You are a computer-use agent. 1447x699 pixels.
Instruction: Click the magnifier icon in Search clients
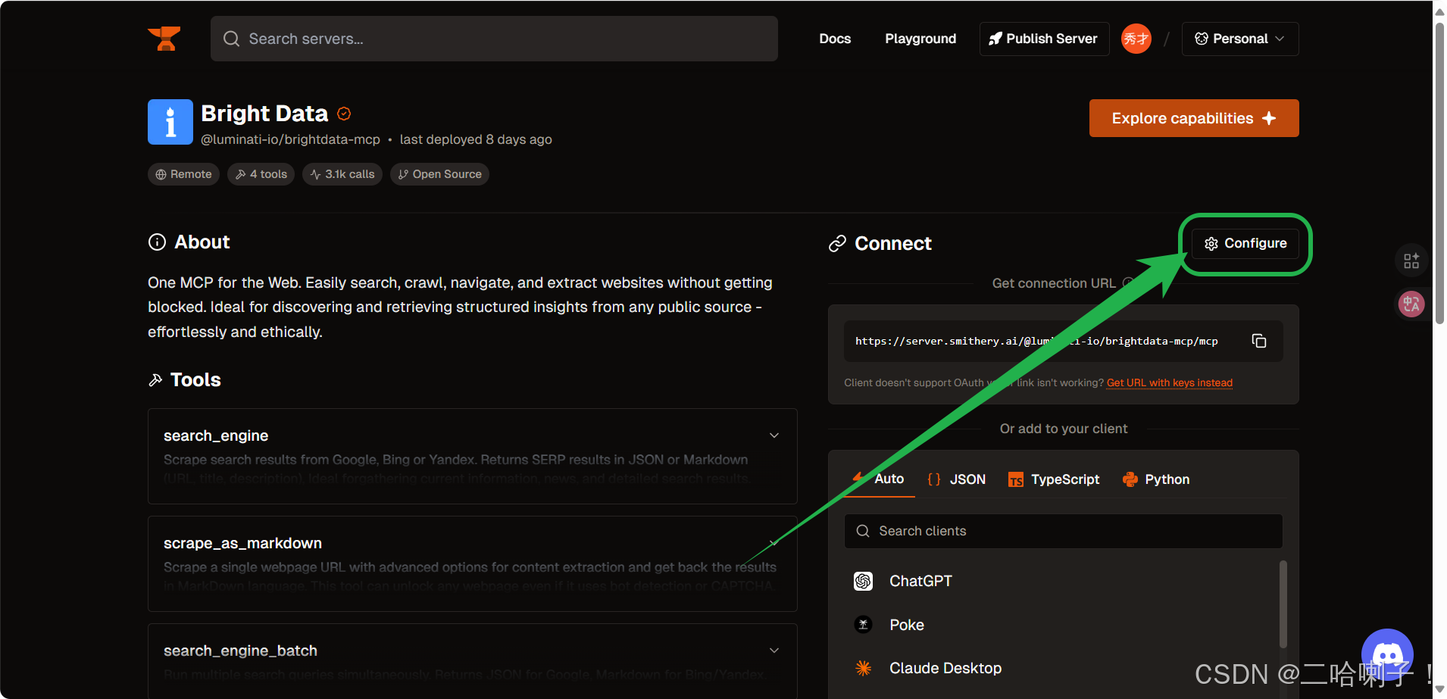[863, 531]
